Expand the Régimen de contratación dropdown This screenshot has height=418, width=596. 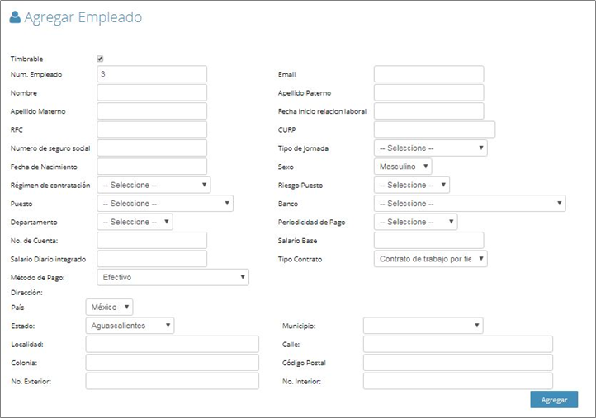pyautogui.click(x=154, y=185)
